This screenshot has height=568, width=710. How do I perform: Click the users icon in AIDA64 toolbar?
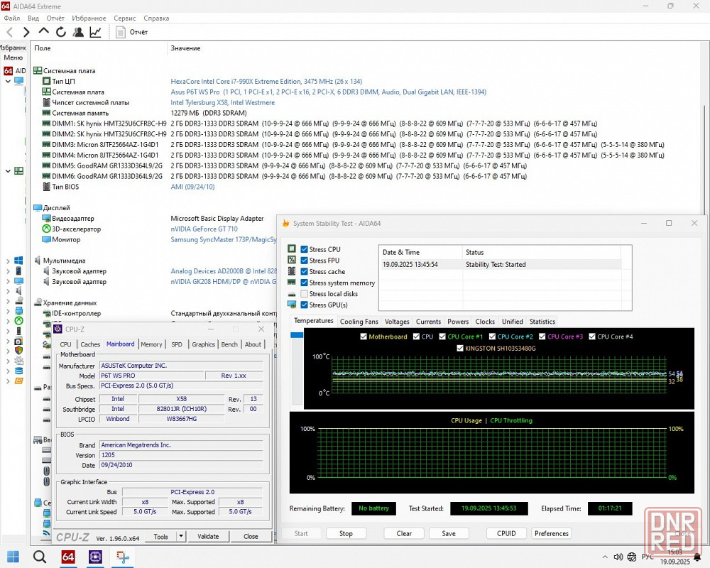tap(78, 32)
